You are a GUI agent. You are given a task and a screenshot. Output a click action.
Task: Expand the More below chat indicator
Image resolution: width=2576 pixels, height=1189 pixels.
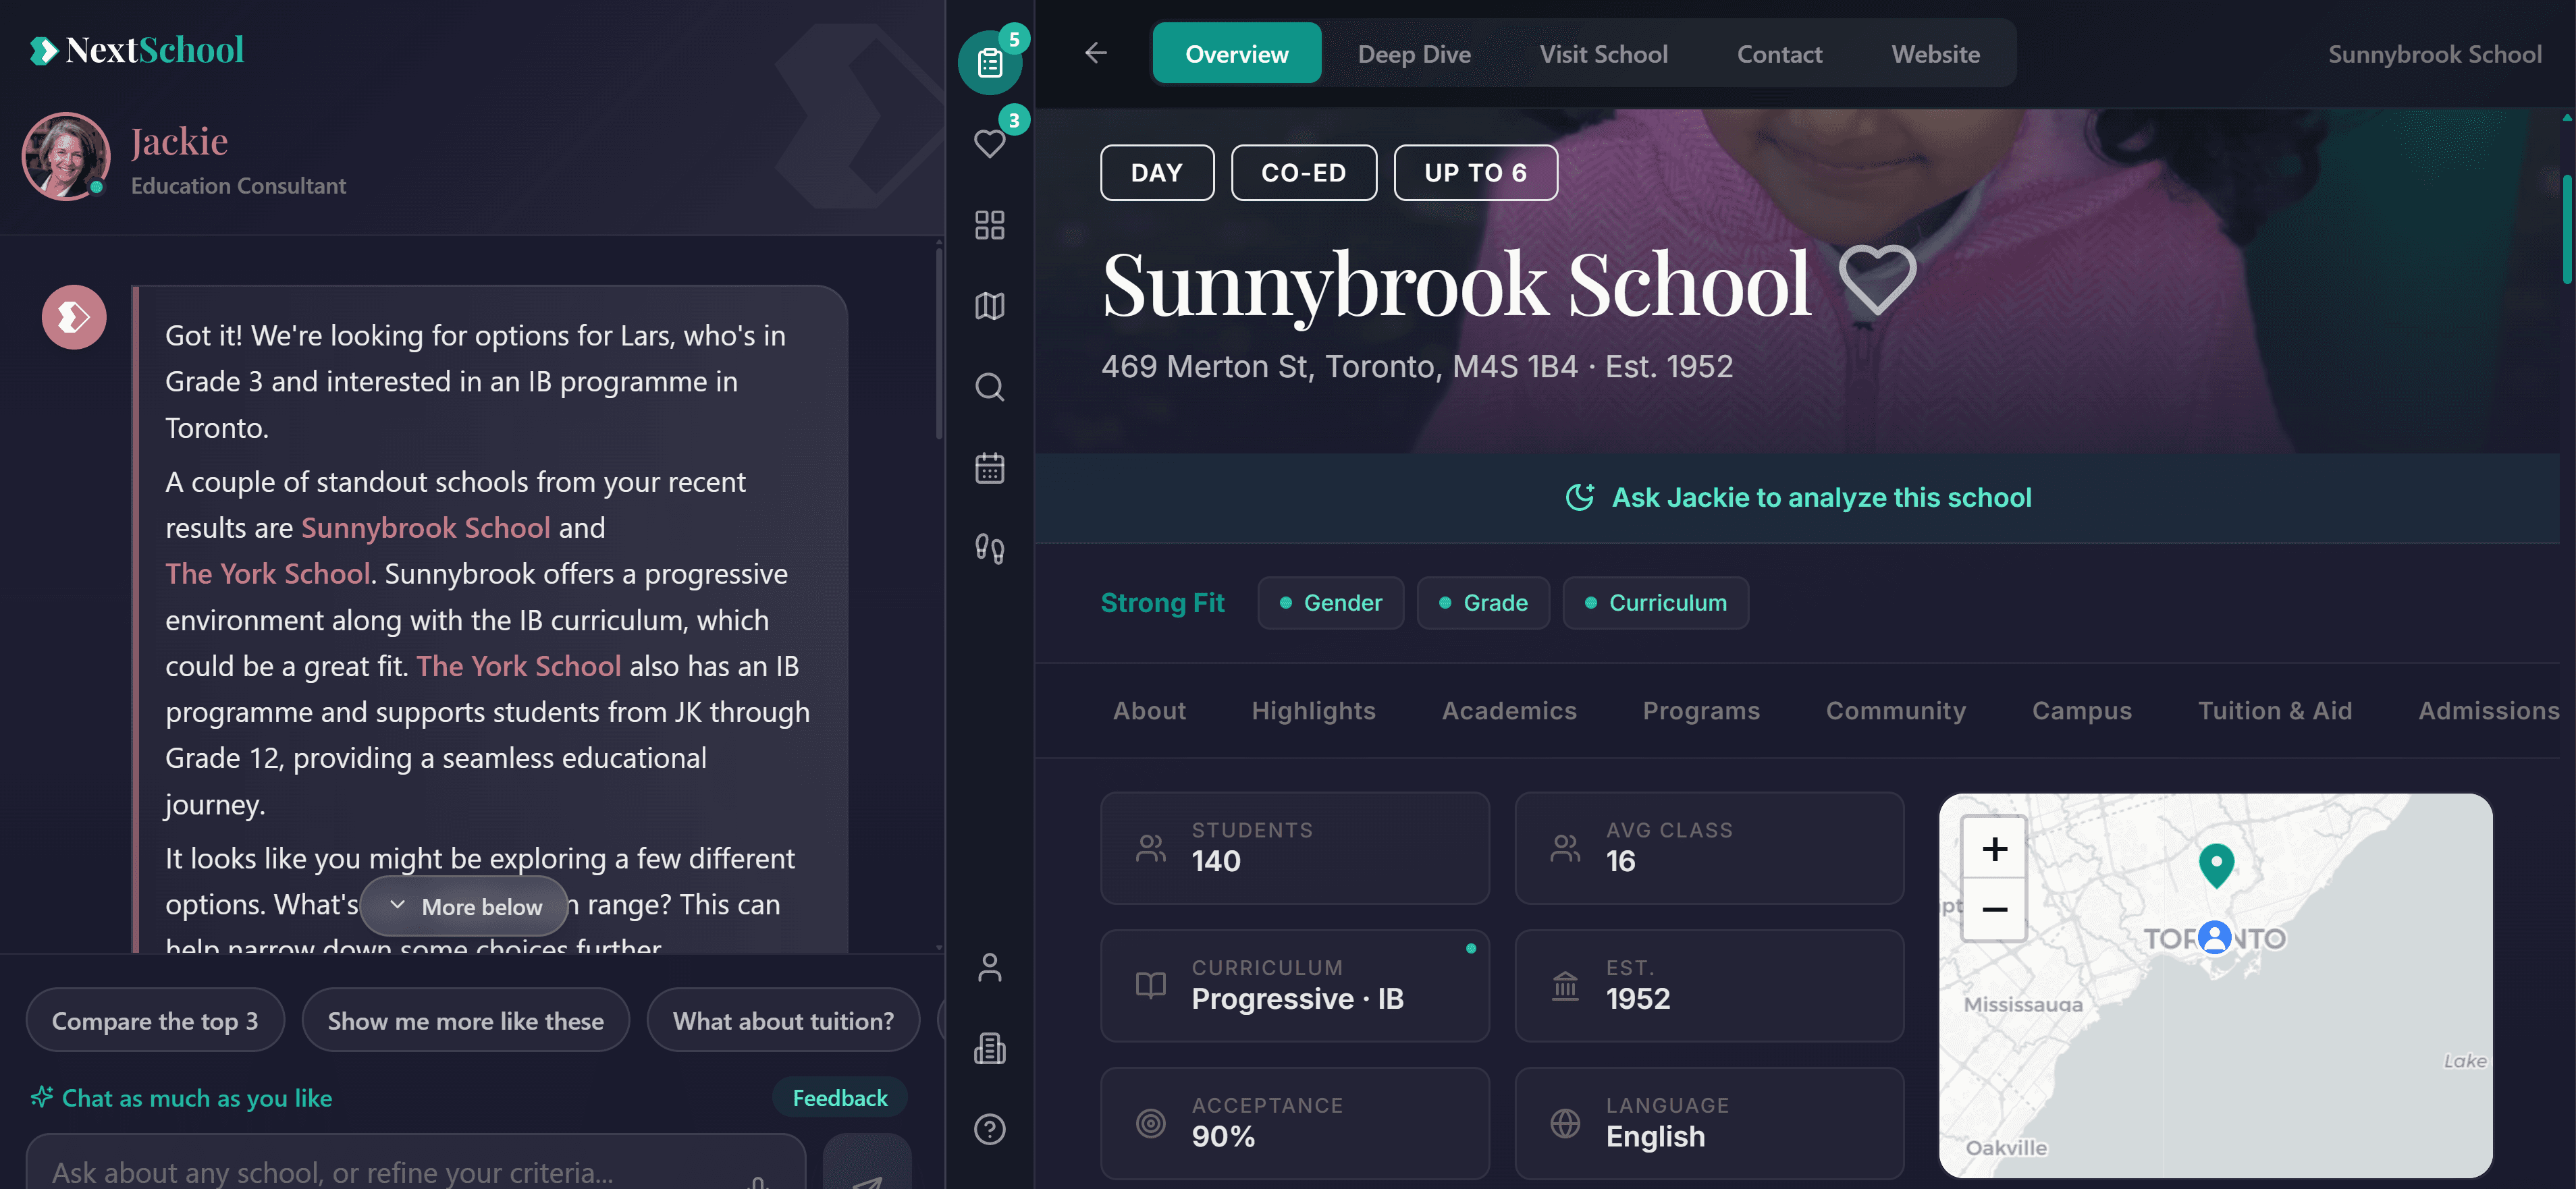point(465,906)
